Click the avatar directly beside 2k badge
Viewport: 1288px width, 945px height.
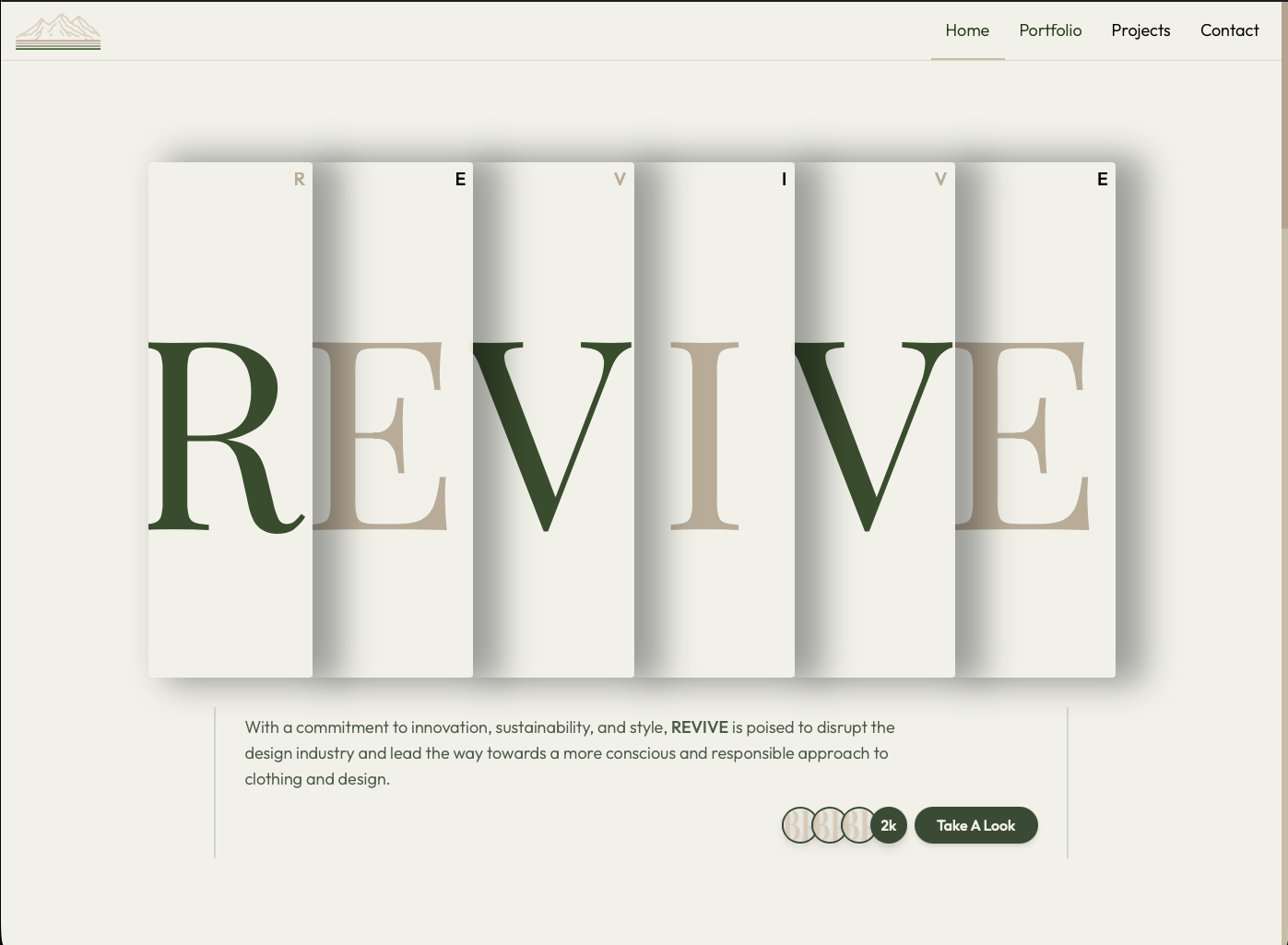[x=857, y=825]
